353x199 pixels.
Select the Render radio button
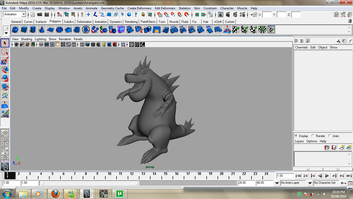(313, 136)
